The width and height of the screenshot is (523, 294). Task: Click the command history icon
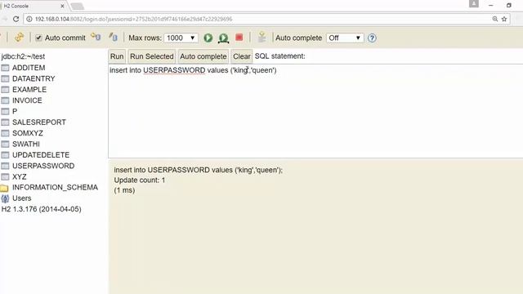(262, 37)
